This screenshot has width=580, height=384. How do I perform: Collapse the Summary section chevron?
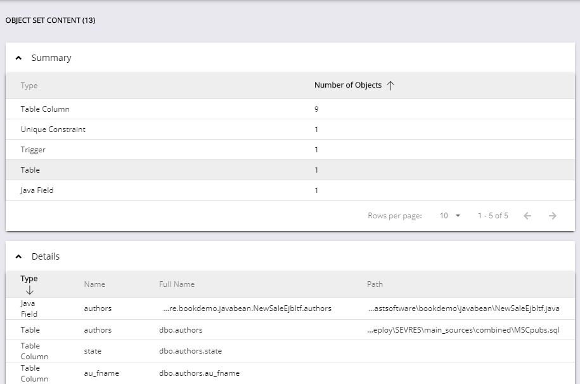pyautogui.click(x=18, y=58)
